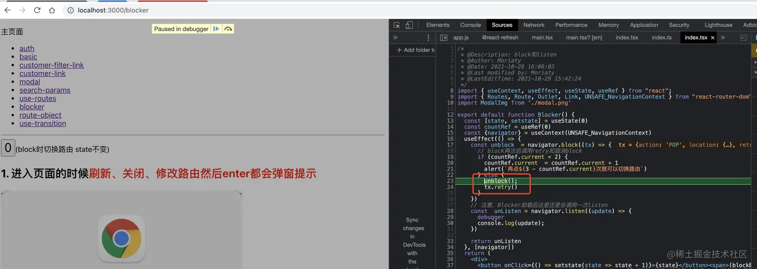This screenshot has height=269, width=757.
Task: Hide the navigator sidebar pane
Action: click(444, 37)
